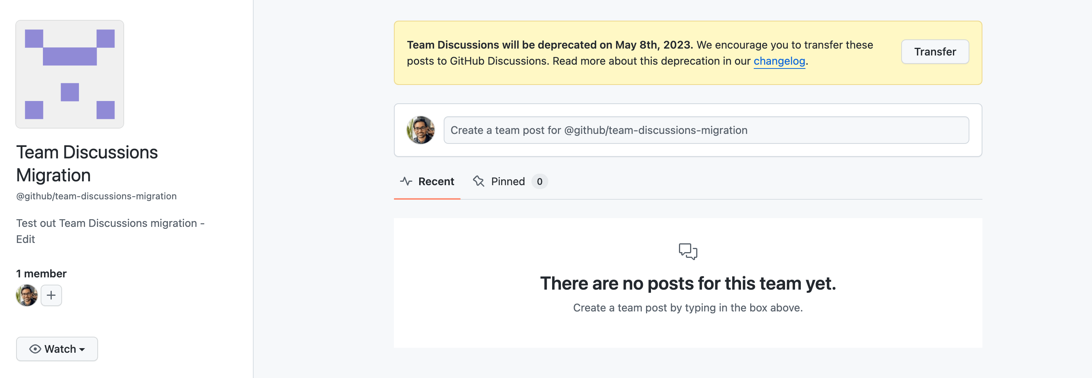Click the pulse icon on Recent tab
The image size is (1092, 378).
coord(406,182)
